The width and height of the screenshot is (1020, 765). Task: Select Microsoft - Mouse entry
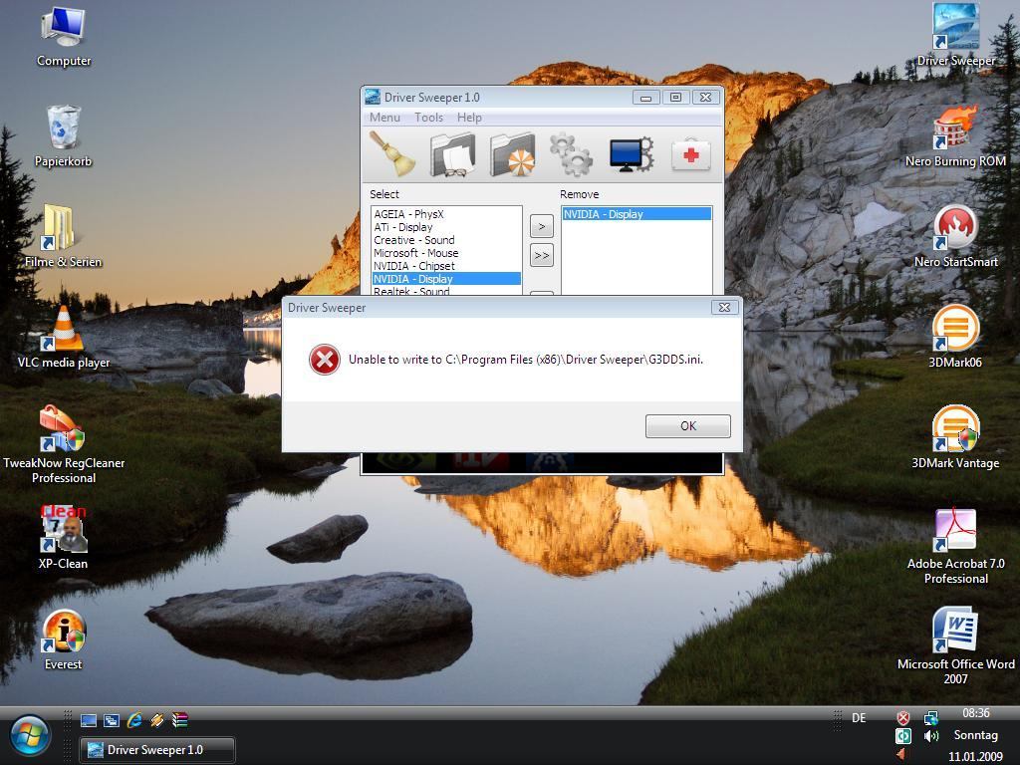point(446,253)
